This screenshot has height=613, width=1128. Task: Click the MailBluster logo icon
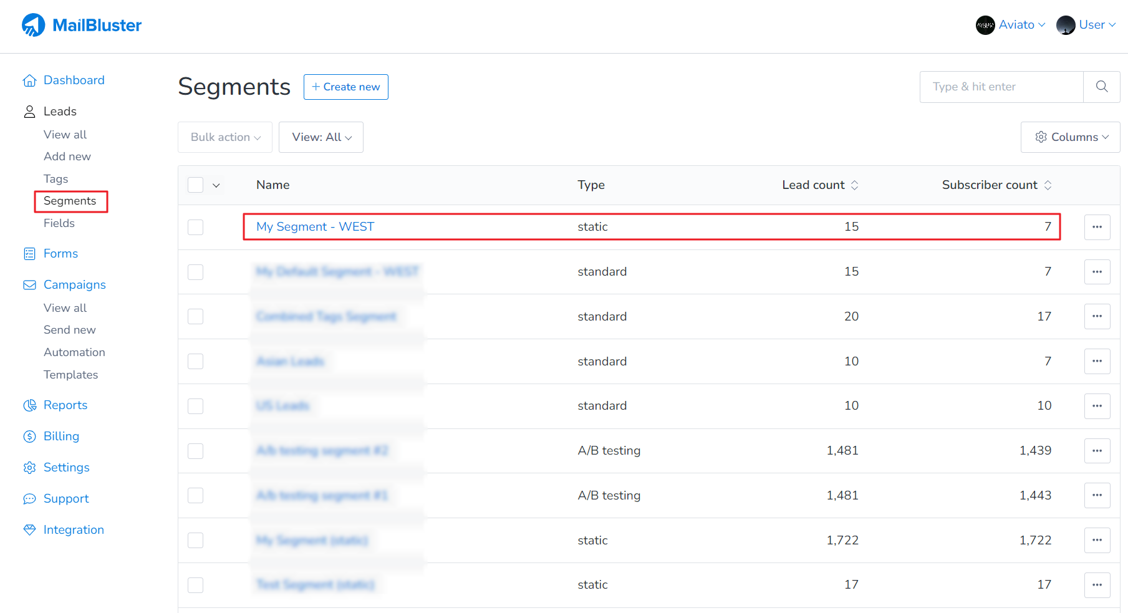coord(33,25)
